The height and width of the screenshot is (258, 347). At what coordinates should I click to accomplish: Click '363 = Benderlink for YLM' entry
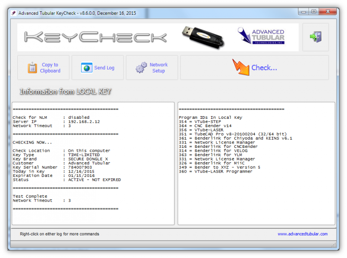click(210, 155)
